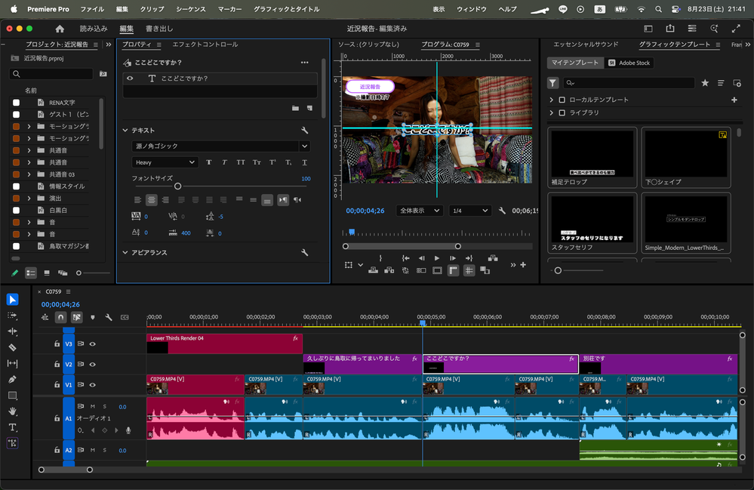This screenshot has height=490, width=754.
Task: Click the 書き出し workspace button
Action: click(159, 29)
